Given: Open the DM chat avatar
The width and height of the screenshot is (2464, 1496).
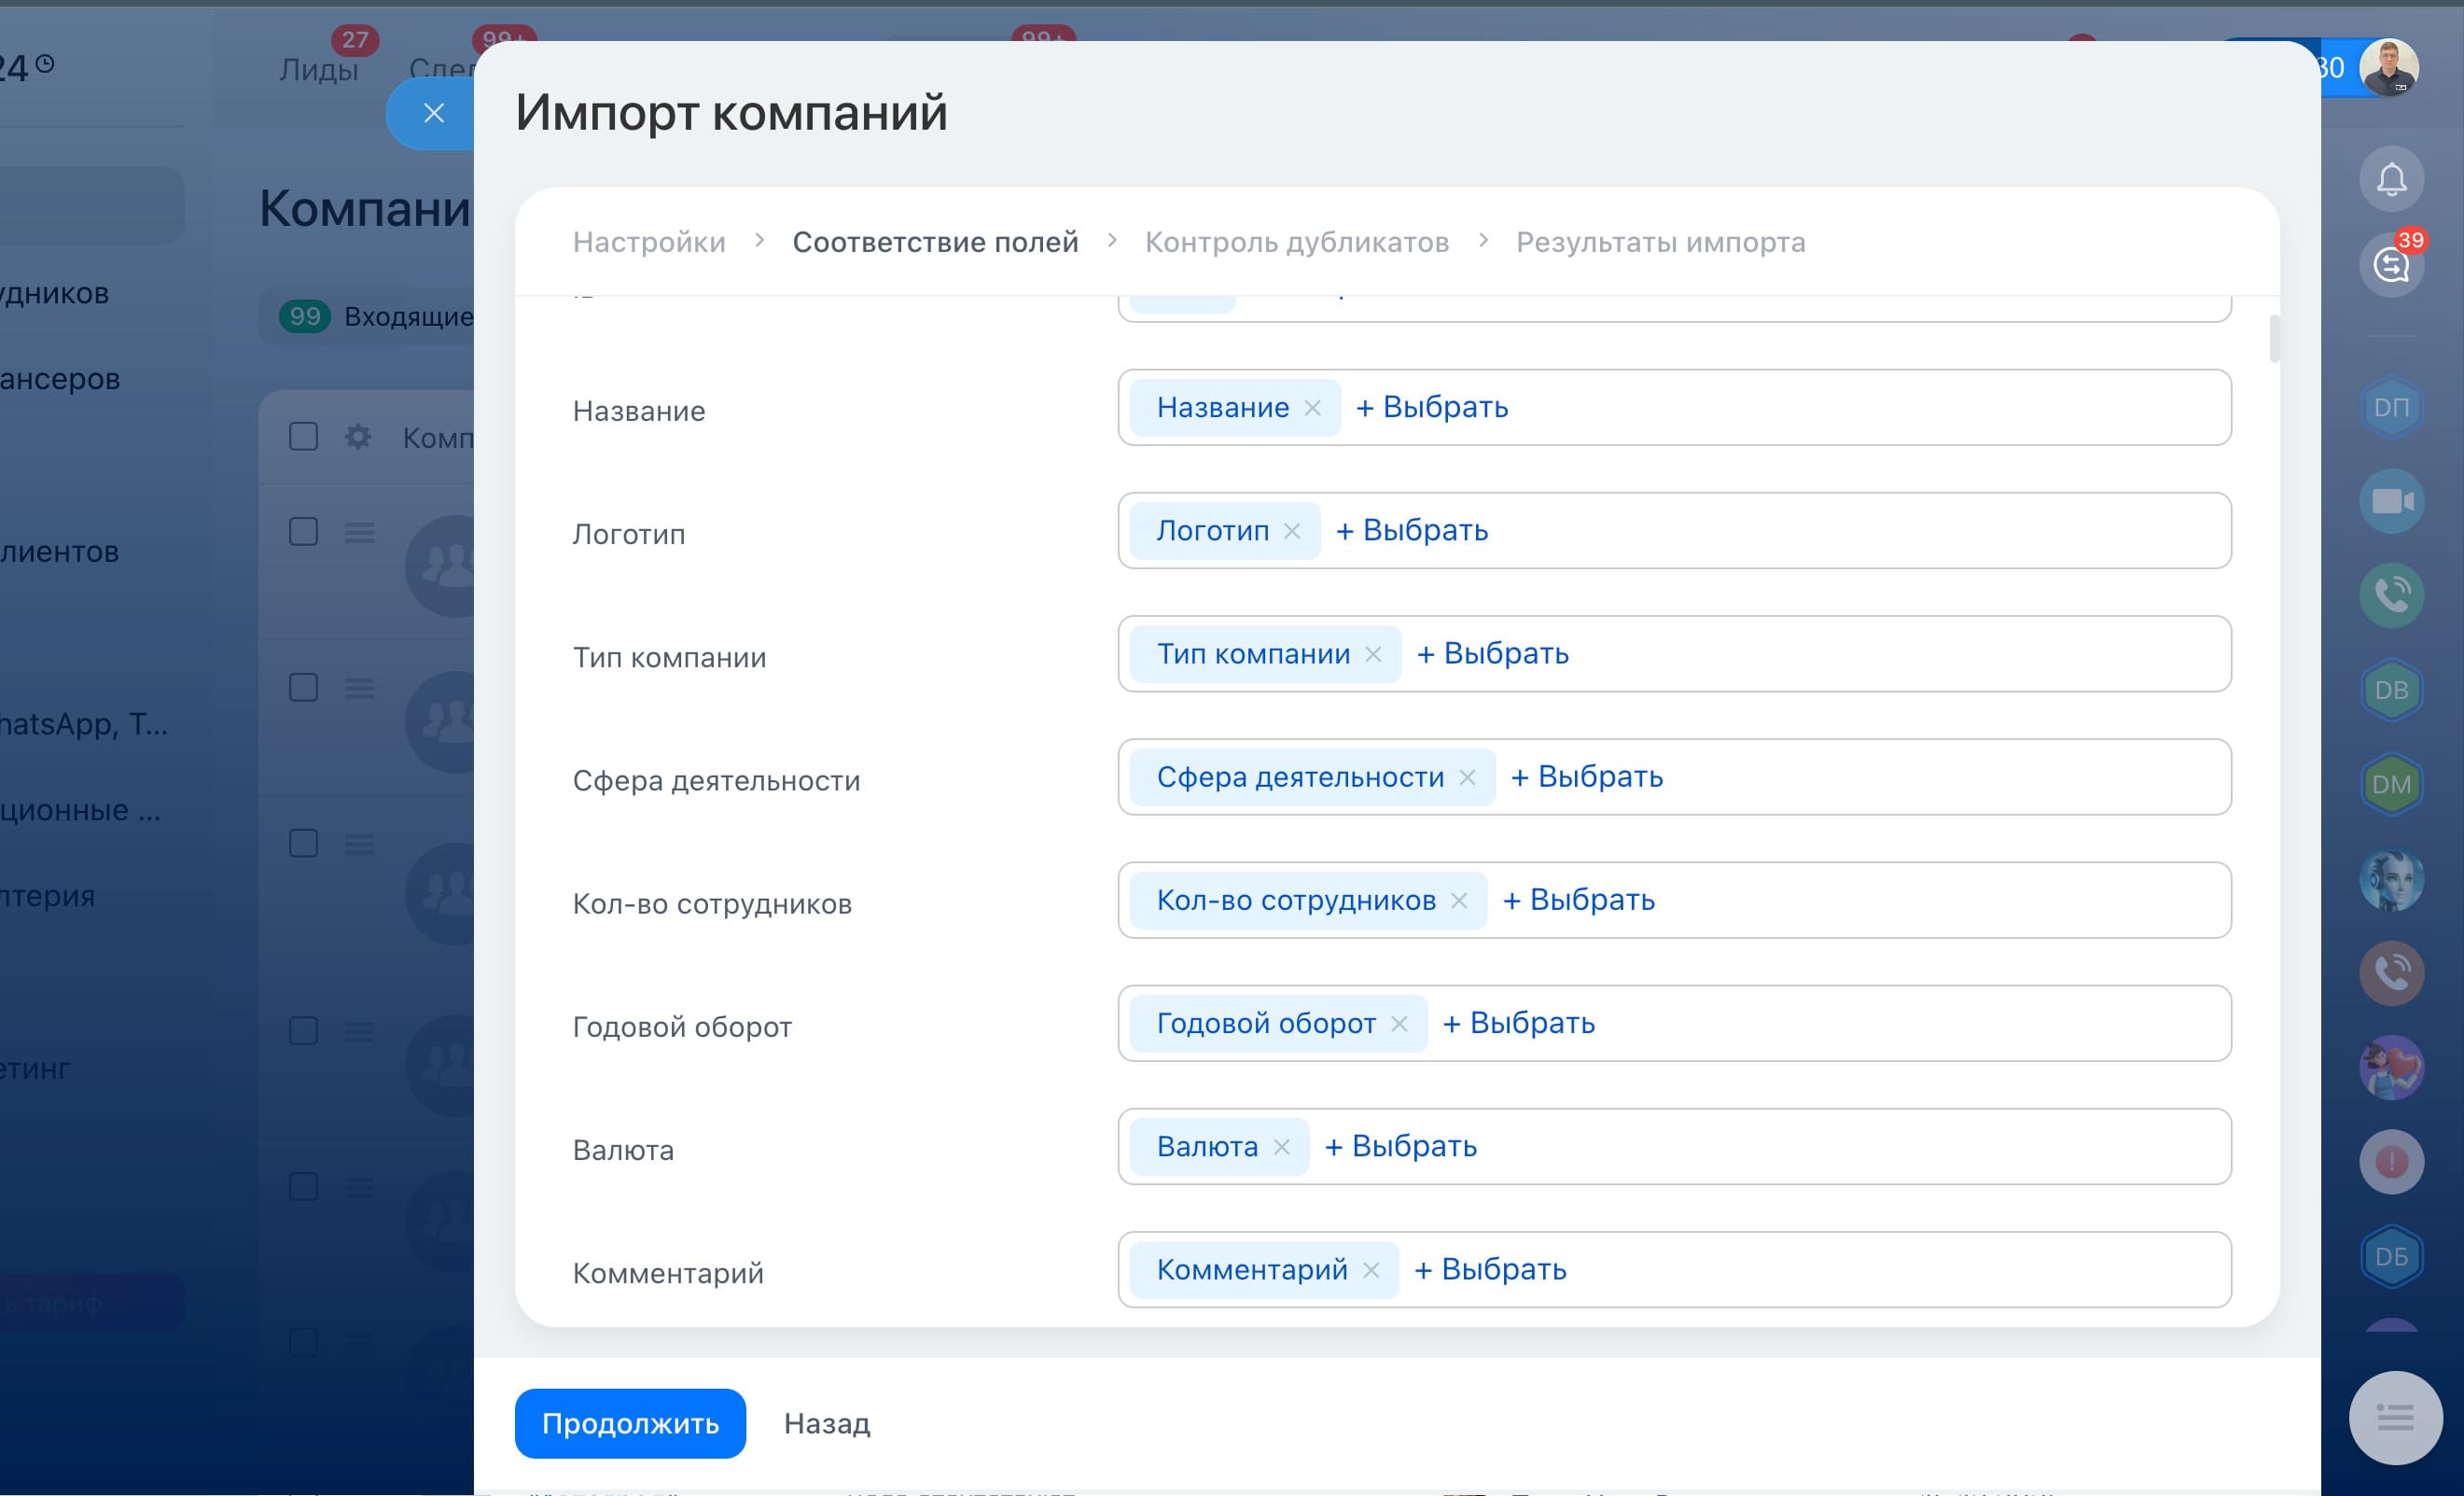Looking at the screenshot, I should coord(2391,784).
